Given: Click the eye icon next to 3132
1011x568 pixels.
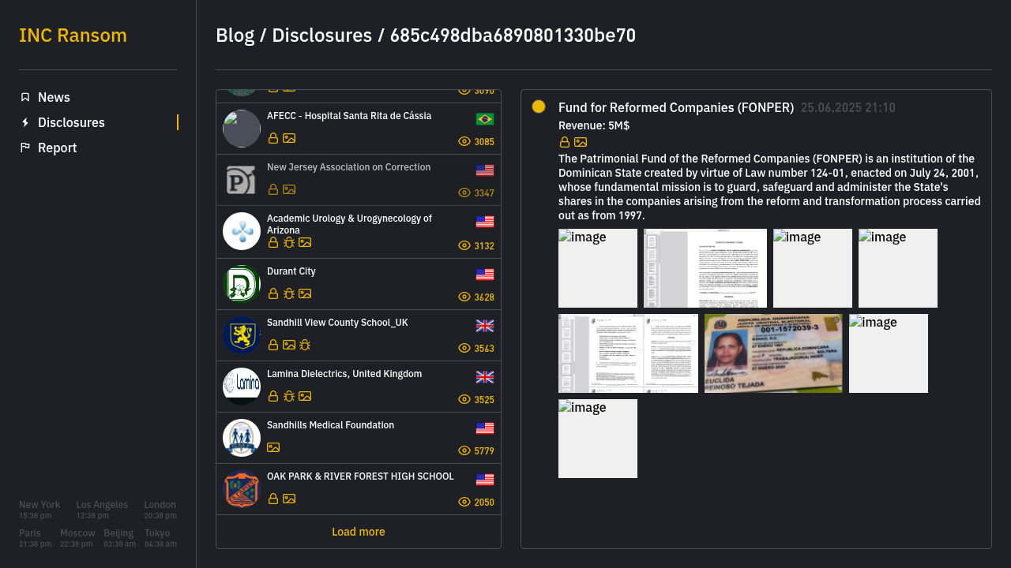Looking at the screenshot, I should [x=464, y=245].
